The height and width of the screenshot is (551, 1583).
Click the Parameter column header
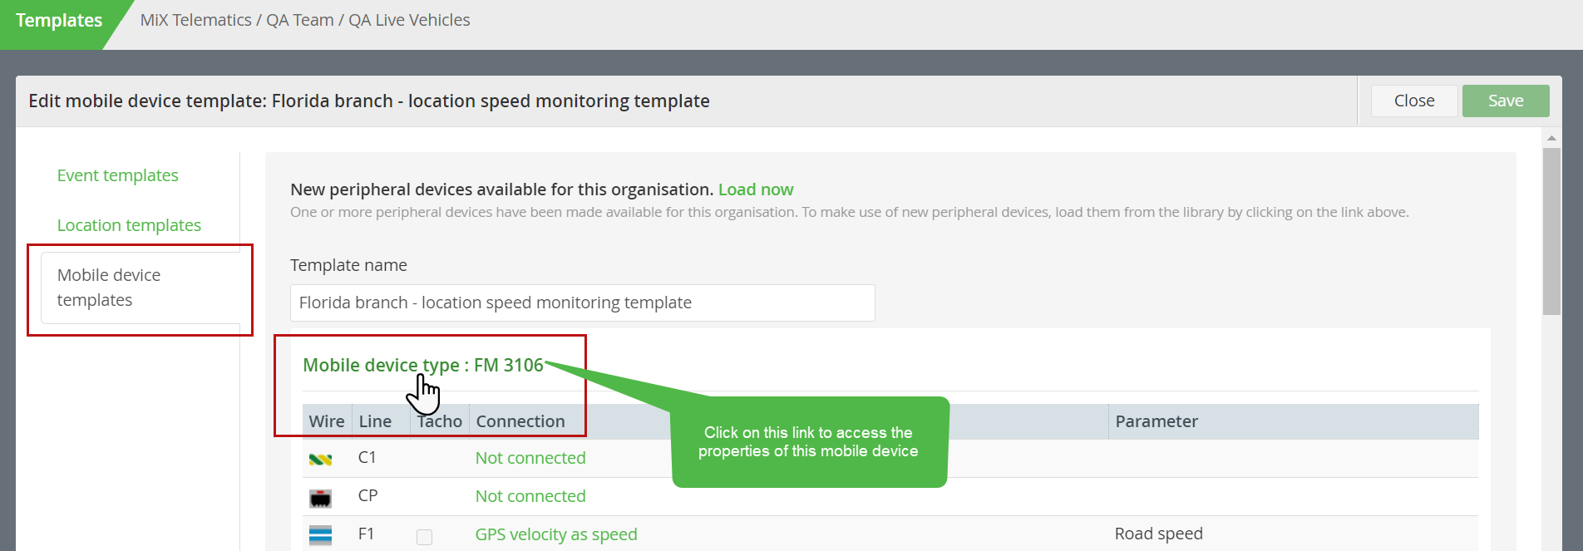1156,421
